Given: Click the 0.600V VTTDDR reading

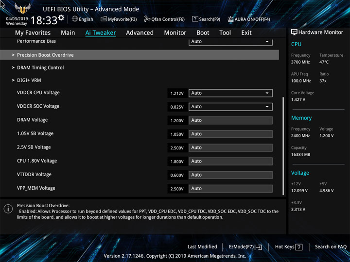Looking at the screenshot, I should (177, 175).
